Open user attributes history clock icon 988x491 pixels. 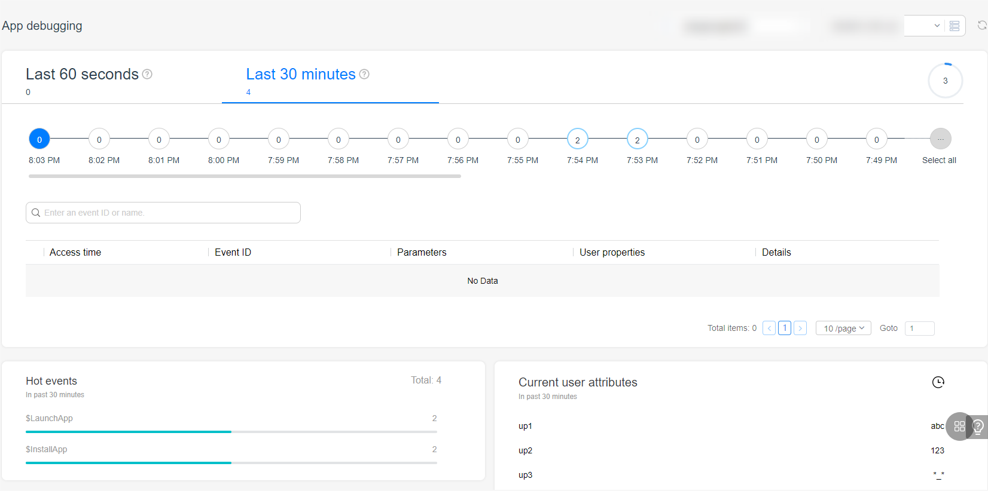pyautogui.click(x=938, y=382)
